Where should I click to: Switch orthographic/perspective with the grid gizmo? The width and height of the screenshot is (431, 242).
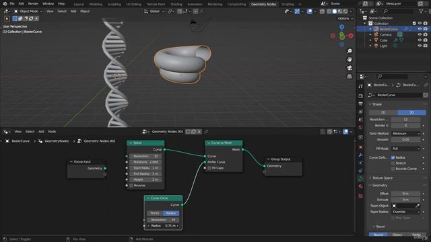[x=350, y=76]
